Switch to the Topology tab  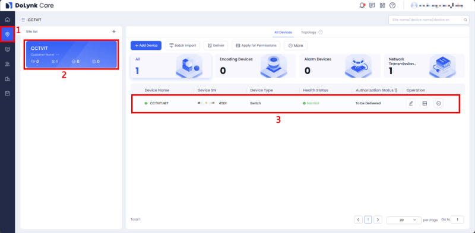[x=309, y=33]
